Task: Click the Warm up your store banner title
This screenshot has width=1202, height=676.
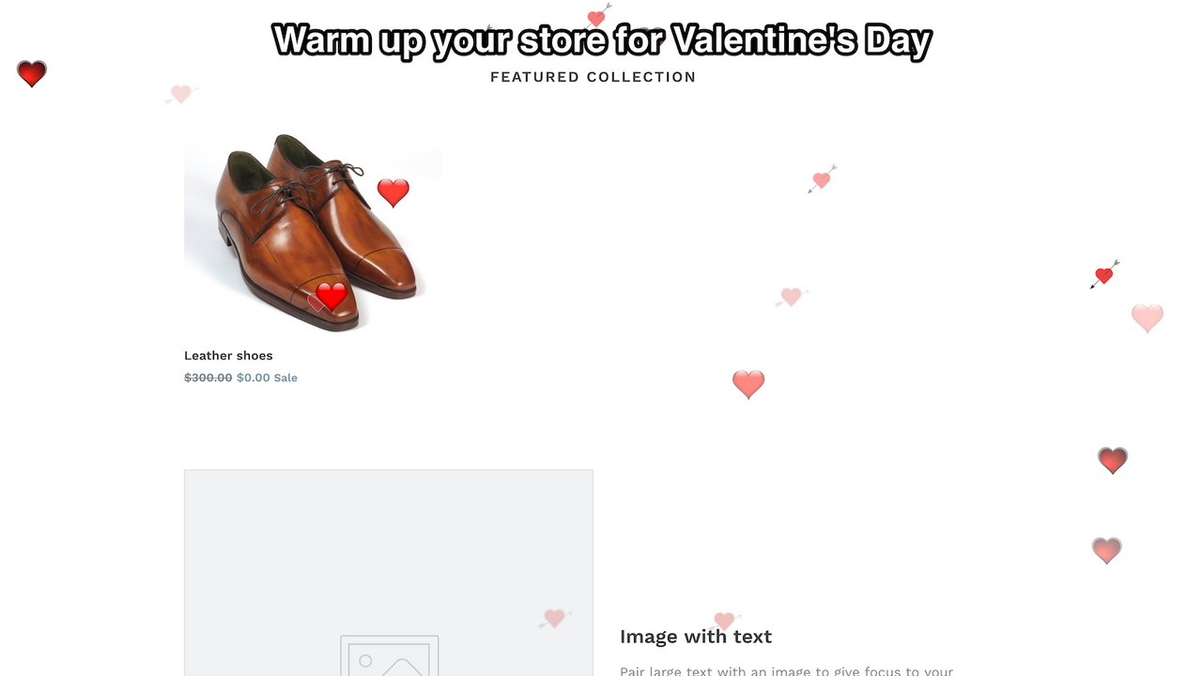Action: (x=600, y=39)
